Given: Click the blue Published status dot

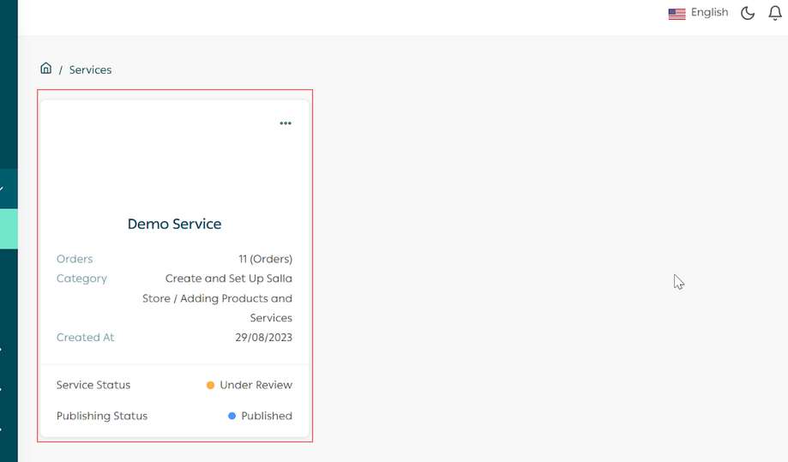Looking at the screenshot, I should [232, 417].
